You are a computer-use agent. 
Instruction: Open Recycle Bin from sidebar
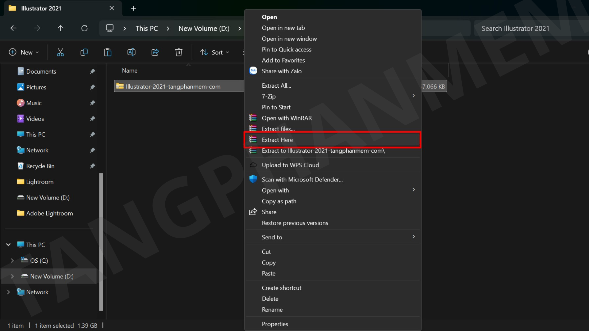40,166
